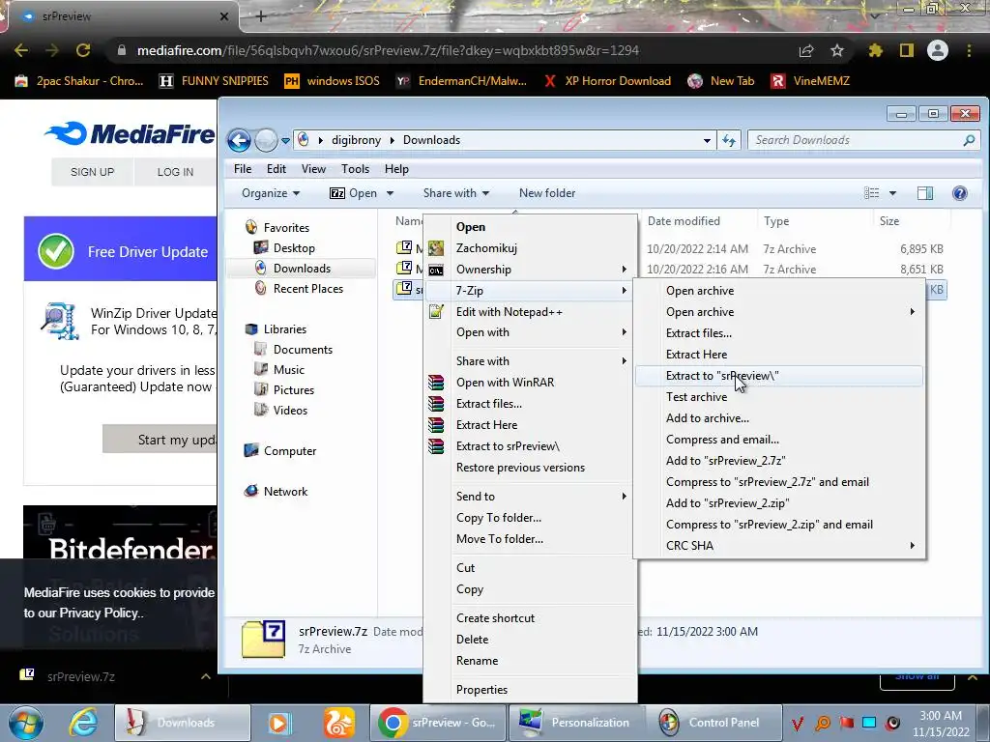
Task: Click the Notepad++ icon in the context menu
Action: [436, 312]
